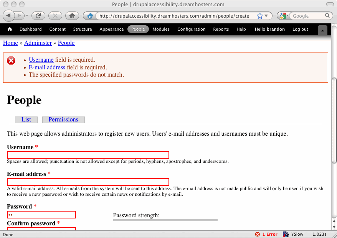This screenshot has width=337, height=238.
Task: Click the YSlow label in status bar
Action: point(297,234)
